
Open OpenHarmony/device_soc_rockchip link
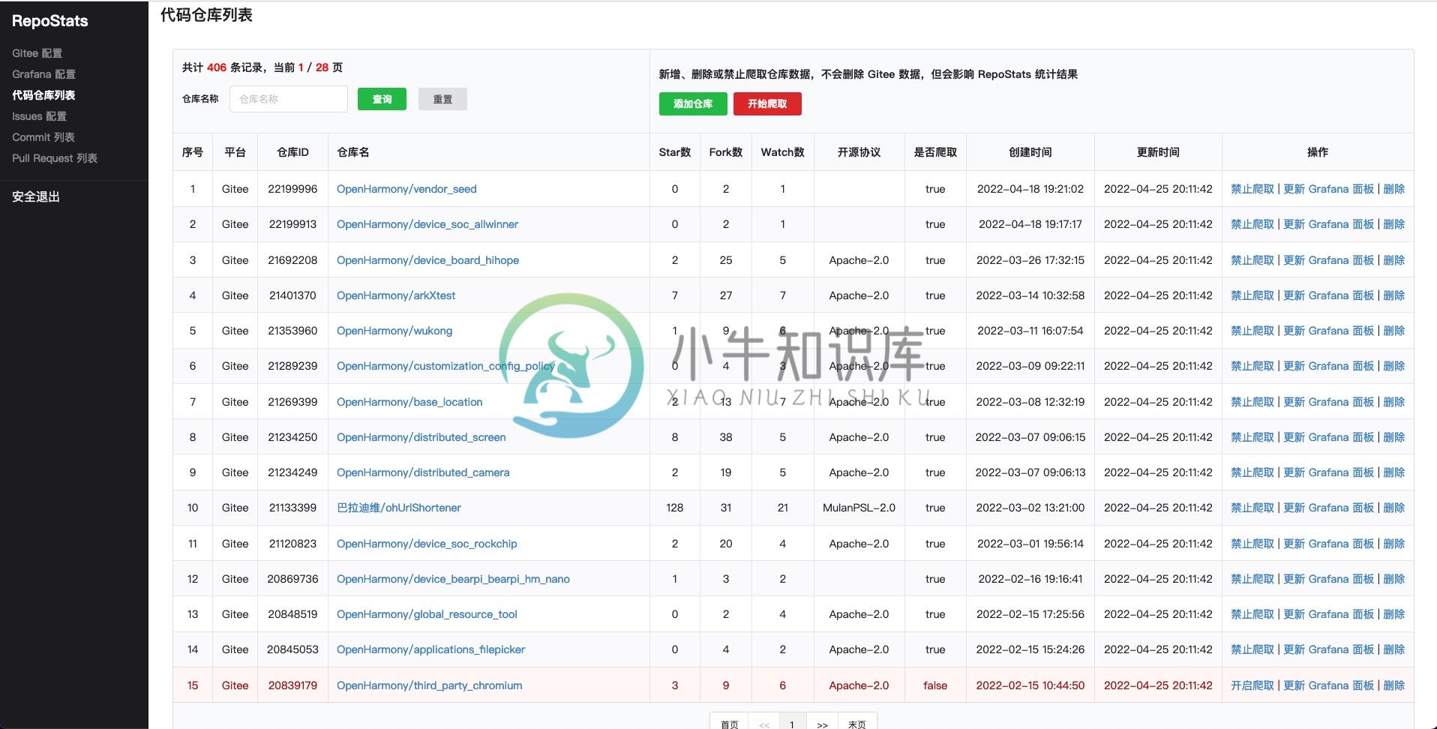(427, 544)
